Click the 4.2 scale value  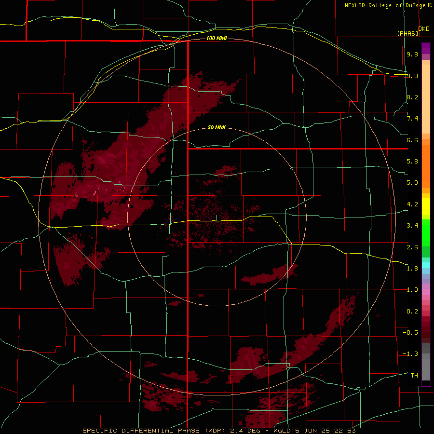(x=412, y=204)
